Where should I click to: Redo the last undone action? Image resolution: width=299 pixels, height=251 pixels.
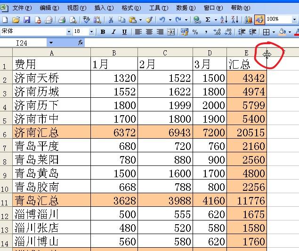click(178, 20)
